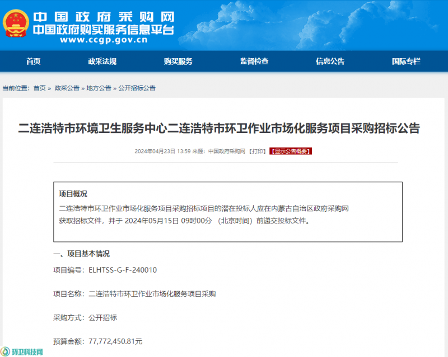This screenshot has width=448, height=357.
Task: Click the 【打印】 print link
Action: [258, 151]
